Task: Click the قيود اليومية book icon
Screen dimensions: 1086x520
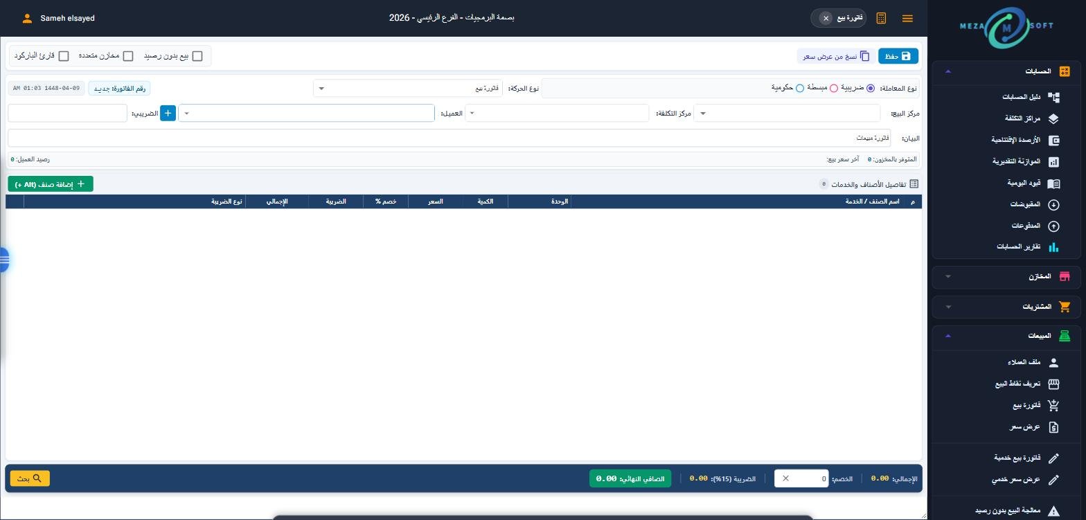Action: click(x=1053, y=183)
